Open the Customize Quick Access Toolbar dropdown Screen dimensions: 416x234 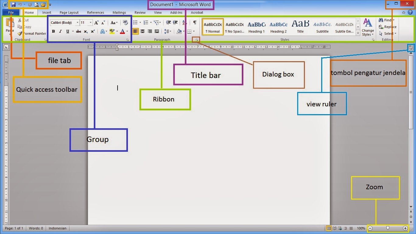pyautogui.click(x=50, y=5)
